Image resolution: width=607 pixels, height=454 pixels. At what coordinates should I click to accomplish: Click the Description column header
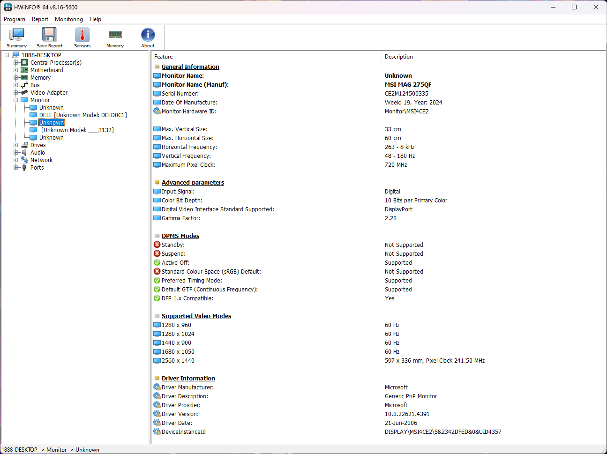492,57
